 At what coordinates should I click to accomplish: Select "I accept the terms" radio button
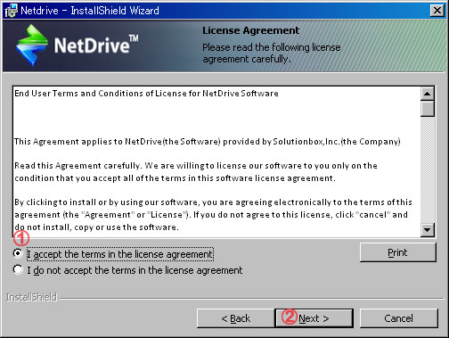pos(18,253)
